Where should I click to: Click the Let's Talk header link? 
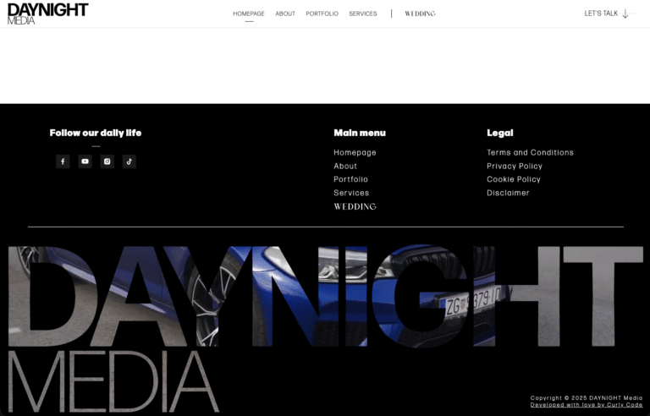(601, 14)
